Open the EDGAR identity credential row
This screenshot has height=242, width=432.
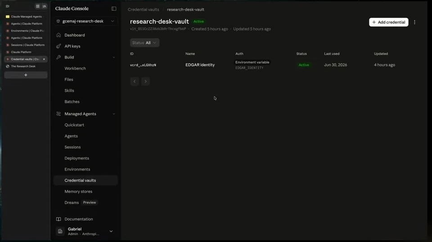tap(200, 65)
